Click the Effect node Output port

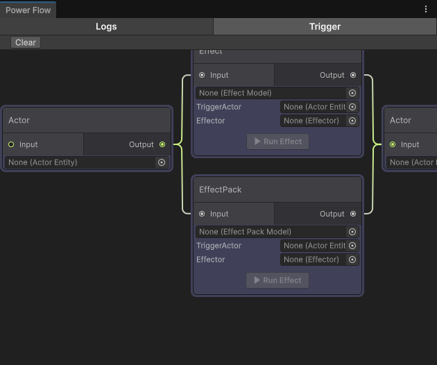(x=353, y=75)
